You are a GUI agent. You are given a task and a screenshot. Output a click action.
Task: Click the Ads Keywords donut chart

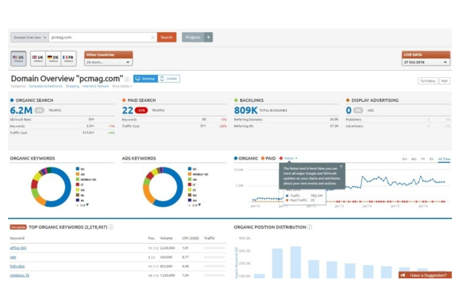pos(163,187)
